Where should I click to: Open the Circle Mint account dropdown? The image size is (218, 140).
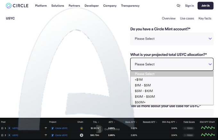click(x=172, y=39)
